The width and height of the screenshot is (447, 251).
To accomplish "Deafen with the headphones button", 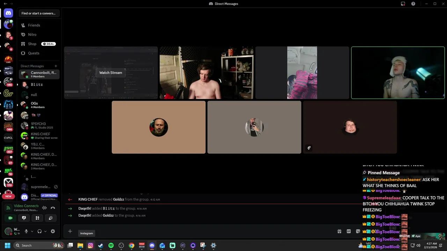I will [39, 231].
